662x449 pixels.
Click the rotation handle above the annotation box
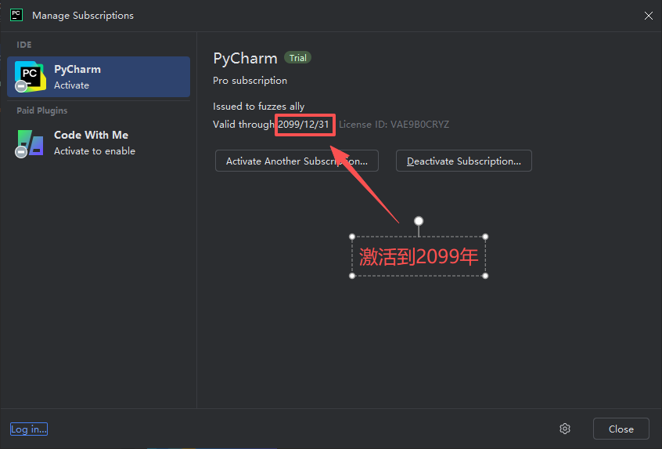[419, 221]
